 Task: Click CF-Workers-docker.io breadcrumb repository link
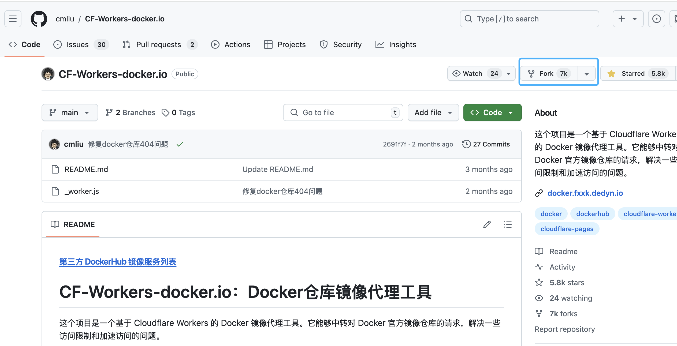pos(125,19)
